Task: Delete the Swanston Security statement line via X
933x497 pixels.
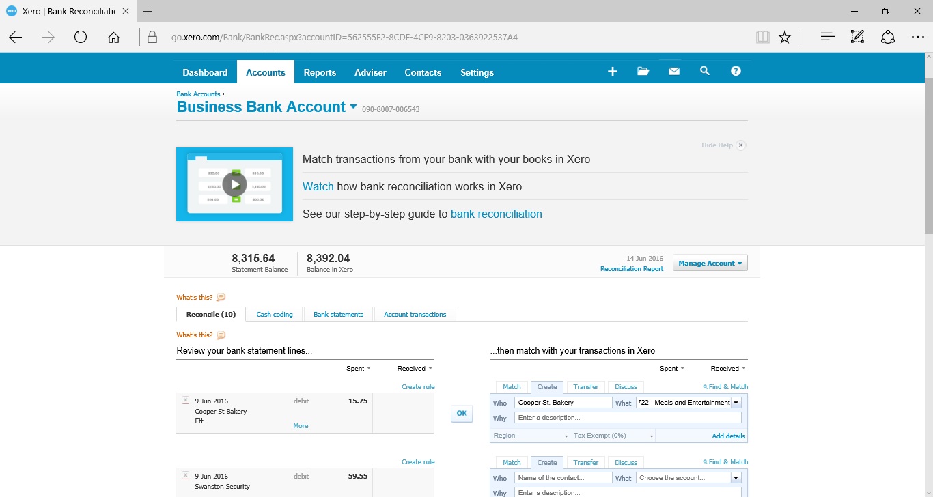Action: pos(185,475)
